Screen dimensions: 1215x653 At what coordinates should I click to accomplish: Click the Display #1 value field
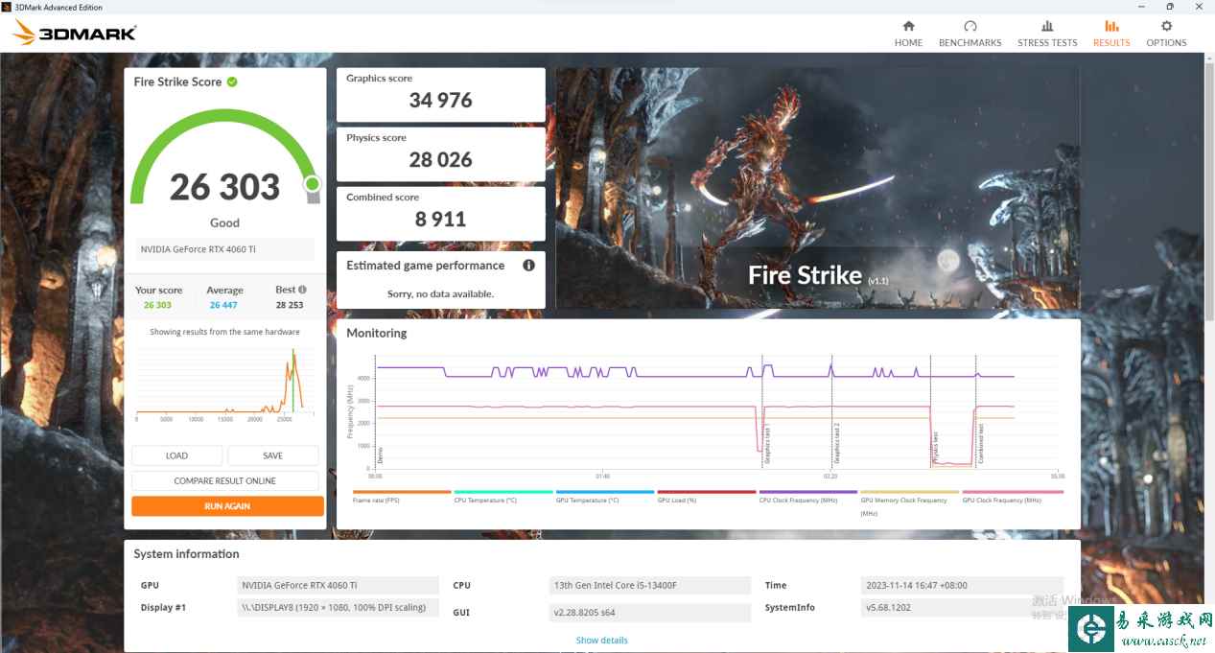pos(338,607)
